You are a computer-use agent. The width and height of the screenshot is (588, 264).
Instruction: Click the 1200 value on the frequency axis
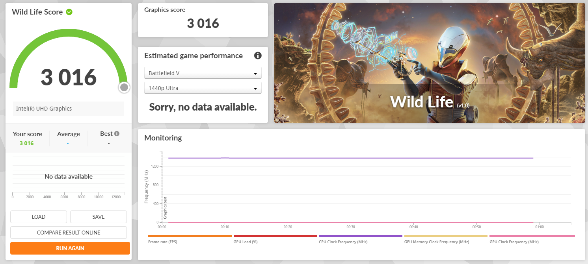pos(154,166)
